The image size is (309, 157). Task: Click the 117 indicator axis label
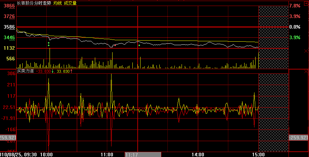click(12, 96)
